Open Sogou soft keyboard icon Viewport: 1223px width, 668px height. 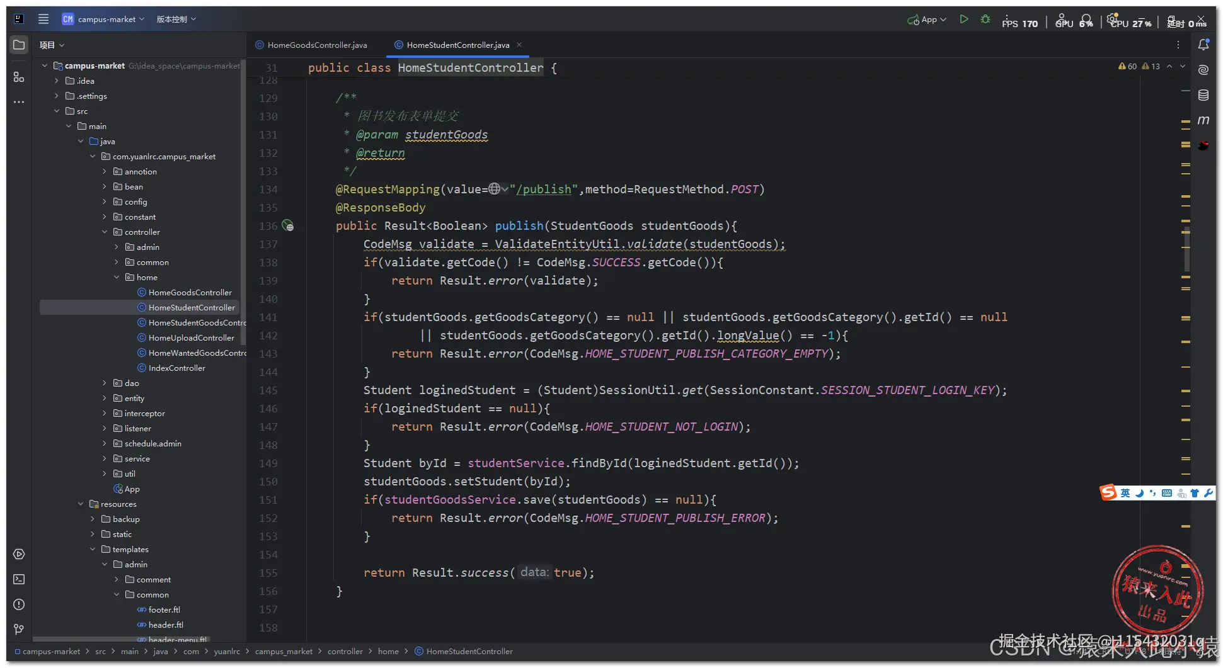[1167, 493]
